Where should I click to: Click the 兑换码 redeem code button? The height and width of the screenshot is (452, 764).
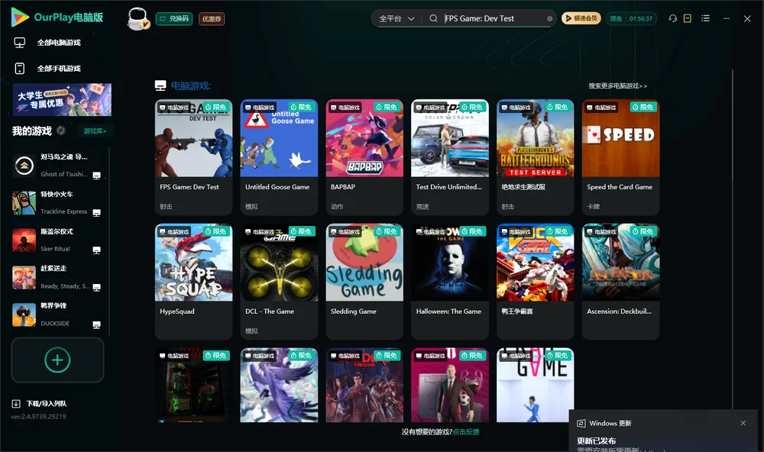pyautogui.click(x=174, y=19)
